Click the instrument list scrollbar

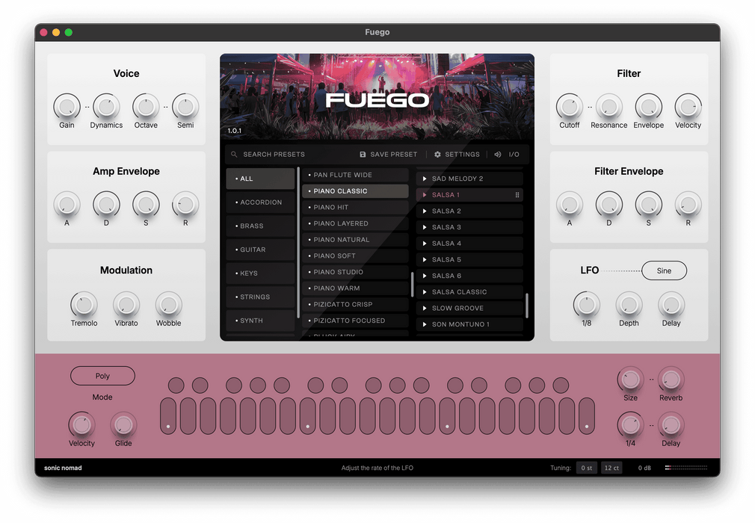coord(412,285)
